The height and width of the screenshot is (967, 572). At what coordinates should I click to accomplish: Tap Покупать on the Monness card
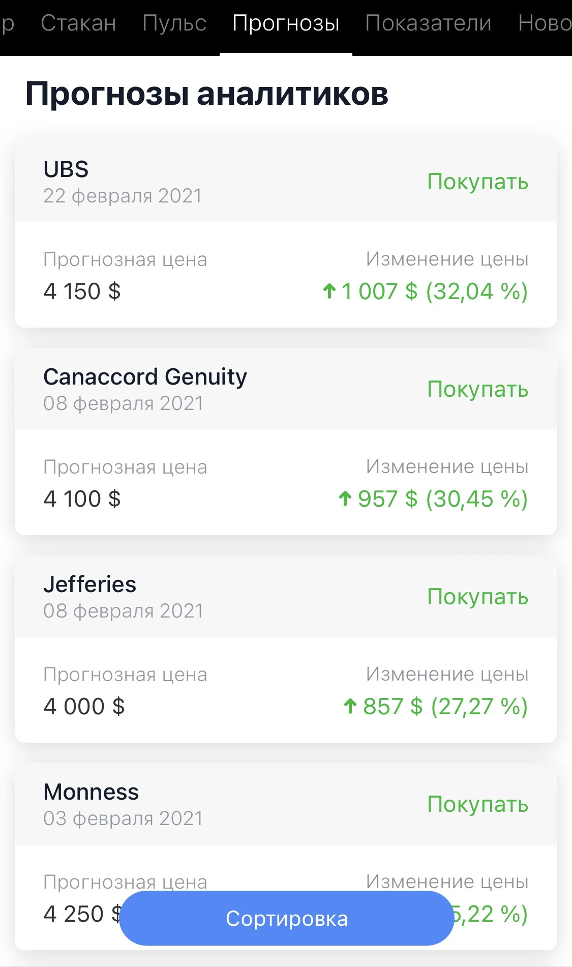(x=477, y=804)
